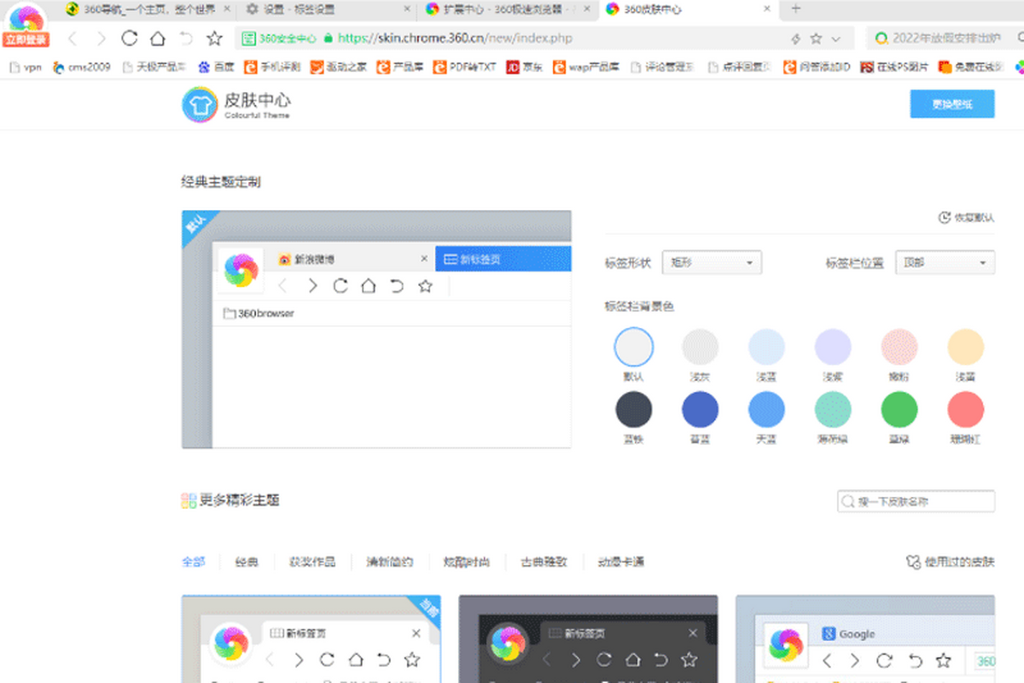Screen dimensions: 1024x683
Task: Click the 恢复默认 reset link
Action: pyautogui.click(x=966, y=218)
